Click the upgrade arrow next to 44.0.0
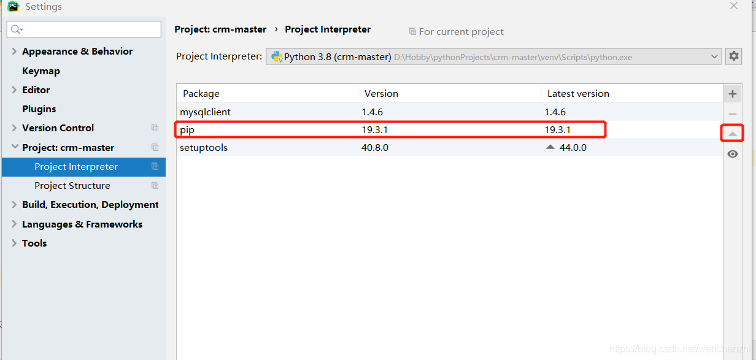This screenshot has height=360, width=756. 550,147
